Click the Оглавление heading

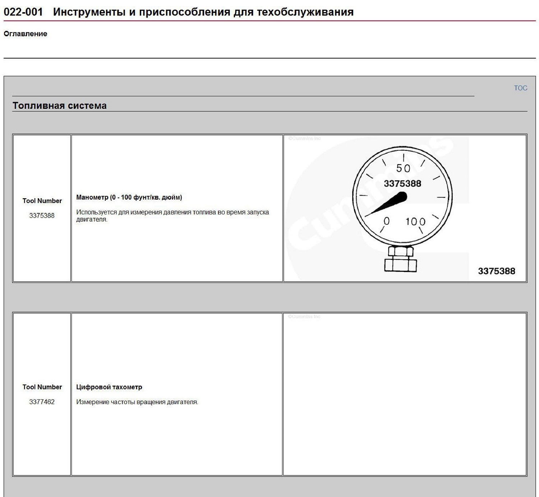point(26,34)
